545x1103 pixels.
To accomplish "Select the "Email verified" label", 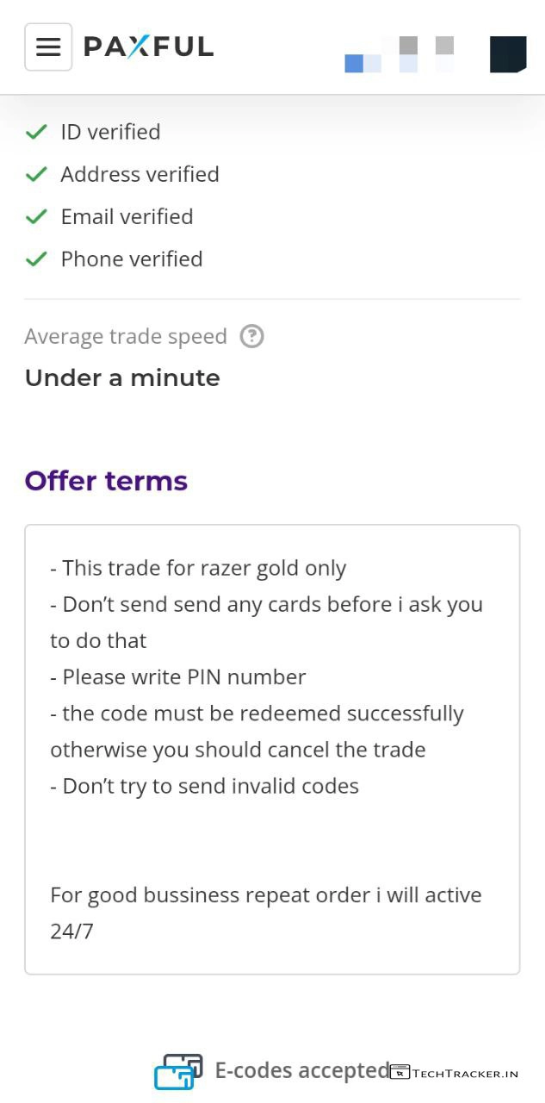I will point(127,216).
